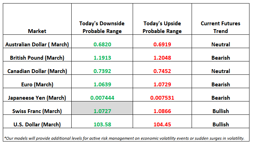Click the shaded 1.0727 Swiss Franc cell
Screen dimensions: 253x145
(102, 111)
